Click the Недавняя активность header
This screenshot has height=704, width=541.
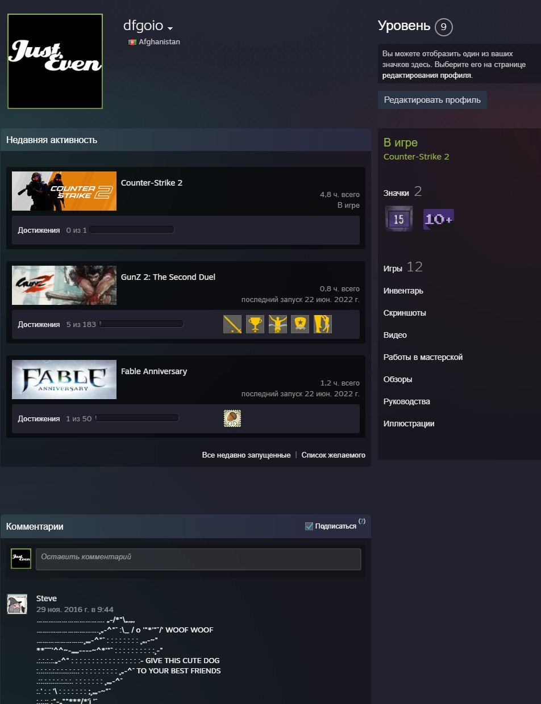pos(52,140)
